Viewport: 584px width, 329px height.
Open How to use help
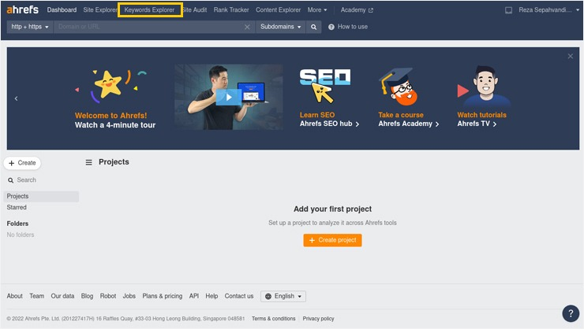(348, 27)
